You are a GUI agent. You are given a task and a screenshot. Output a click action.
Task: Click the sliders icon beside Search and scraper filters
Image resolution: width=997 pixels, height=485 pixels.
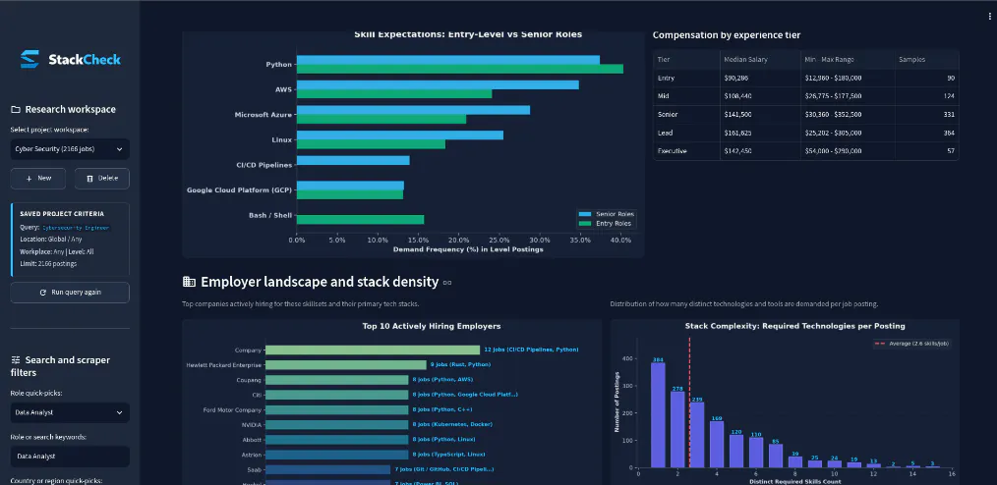[x=16, y=360]
